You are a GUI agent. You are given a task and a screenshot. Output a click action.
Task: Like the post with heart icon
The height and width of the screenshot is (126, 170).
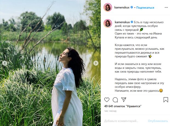pyautogui.click(x=107, y=100)
